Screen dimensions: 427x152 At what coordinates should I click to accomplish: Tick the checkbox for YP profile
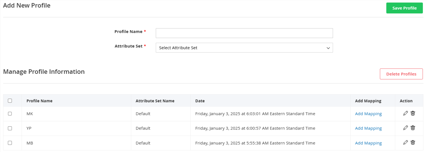[x=10, y=128]
